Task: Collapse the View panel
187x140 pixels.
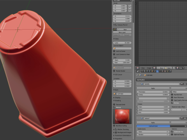Action: coord(114,39)
